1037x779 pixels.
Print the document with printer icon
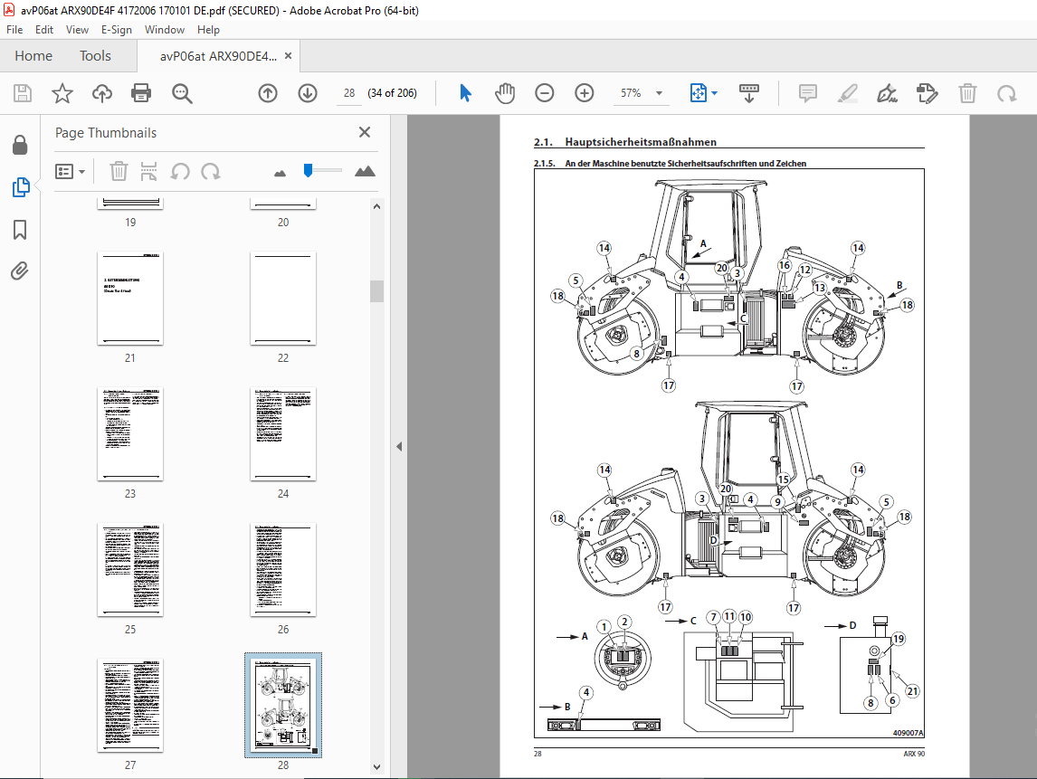141,93
